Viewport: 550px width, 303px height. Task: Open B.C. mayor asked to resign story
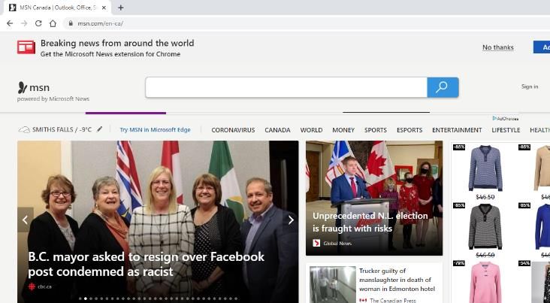click(147, 264)
